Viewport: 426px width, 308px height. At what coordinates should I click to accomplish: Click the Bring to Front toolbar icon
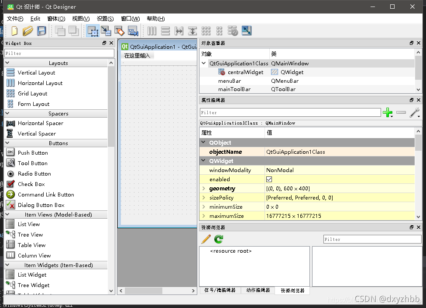74,31
